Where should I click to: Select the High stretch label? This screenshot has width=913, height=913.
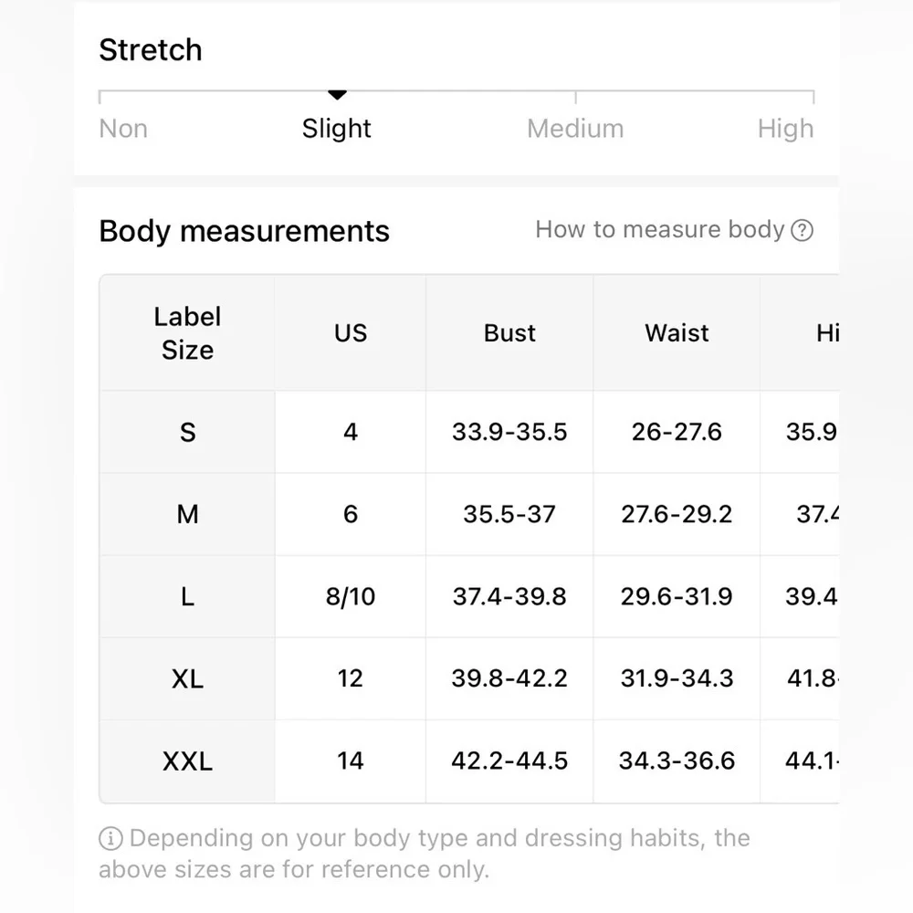pos(785,129)
